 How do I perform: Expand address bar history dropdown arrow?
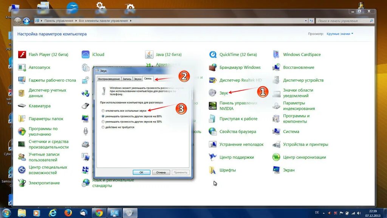coord(306,21)
